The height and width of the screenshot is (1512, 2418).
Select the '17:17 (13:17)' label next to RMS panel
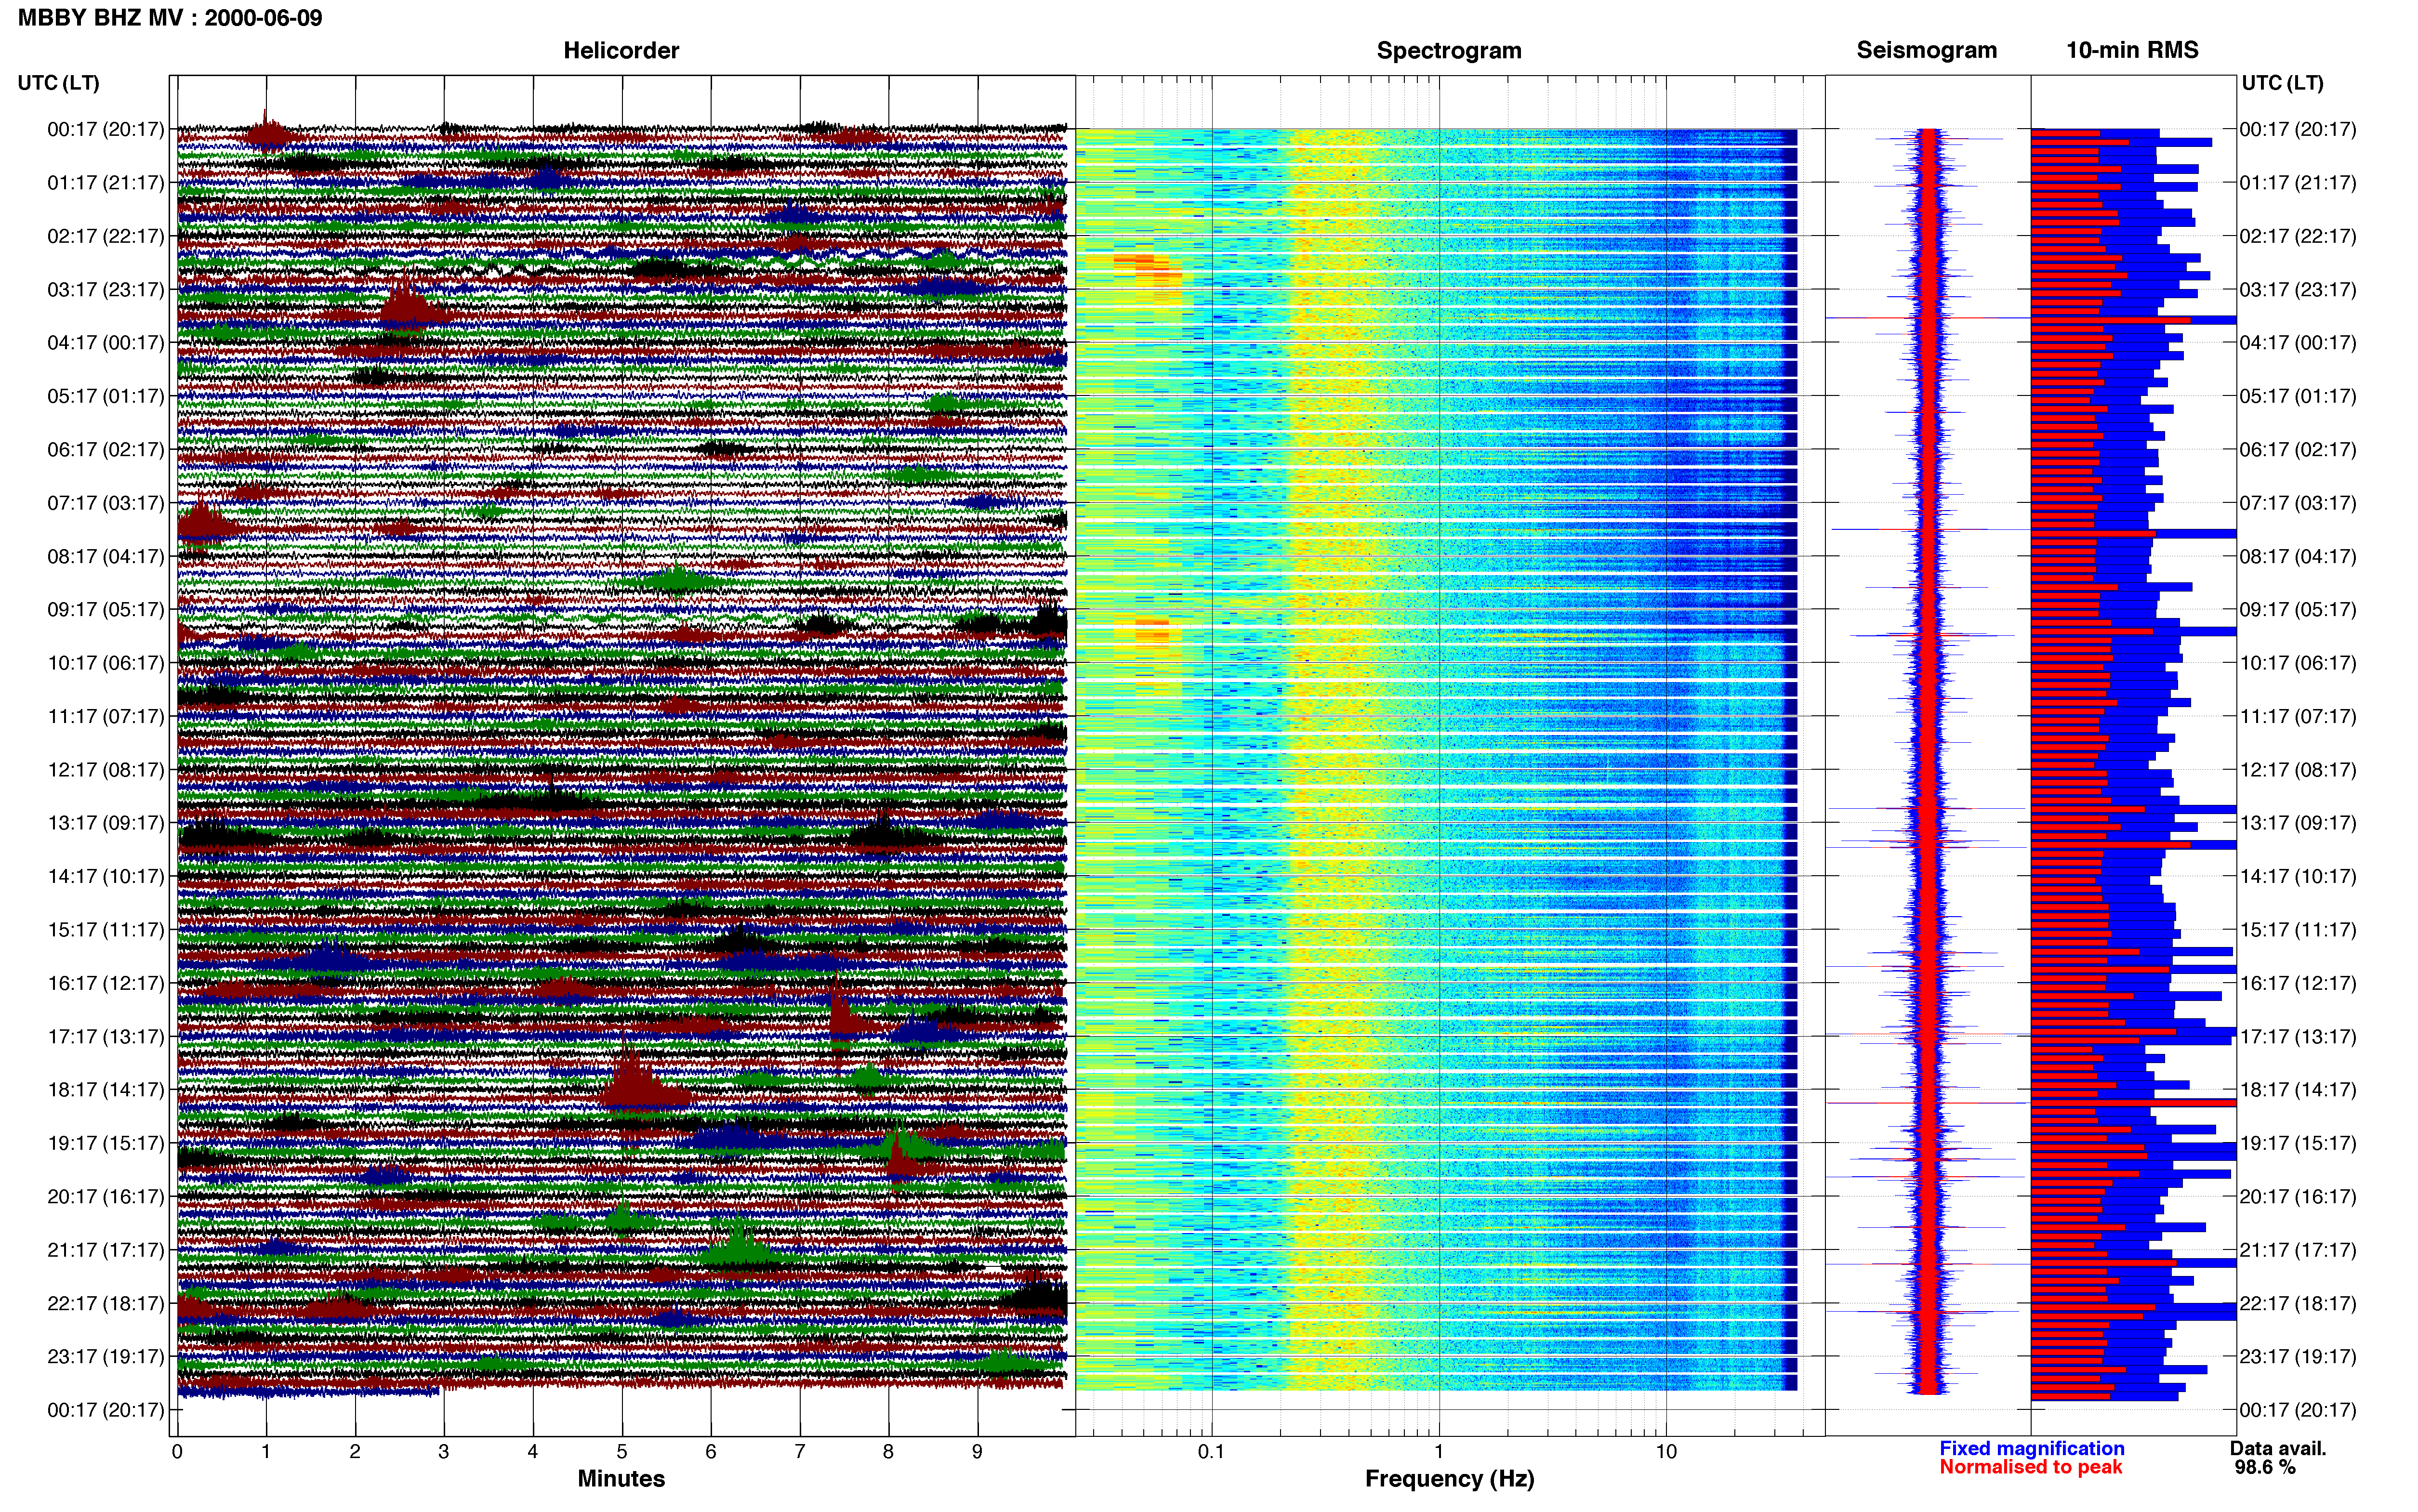click(x=2298, y=1037)
